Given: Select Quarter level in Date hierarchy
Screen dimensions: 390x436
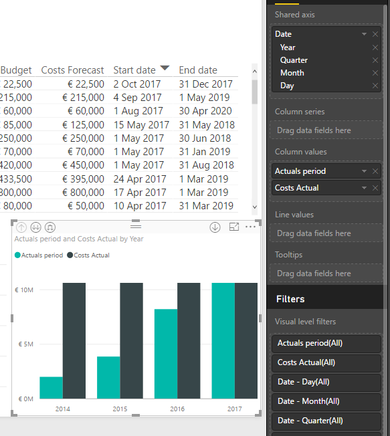Looking at the screenshot, I should click(294, 60).
